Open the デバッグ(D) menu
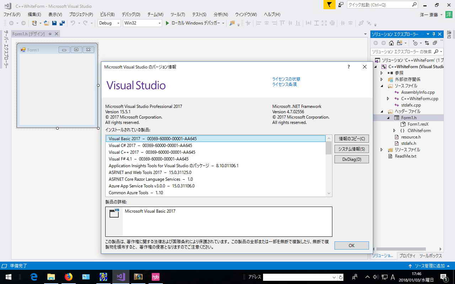Viewport: 455px width, 284px height. click(x=131, y=15)
